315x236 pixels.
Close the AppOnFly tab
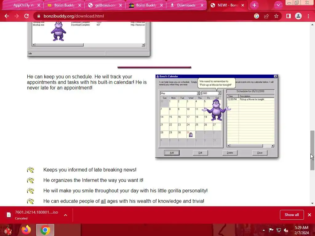[39, 5]
